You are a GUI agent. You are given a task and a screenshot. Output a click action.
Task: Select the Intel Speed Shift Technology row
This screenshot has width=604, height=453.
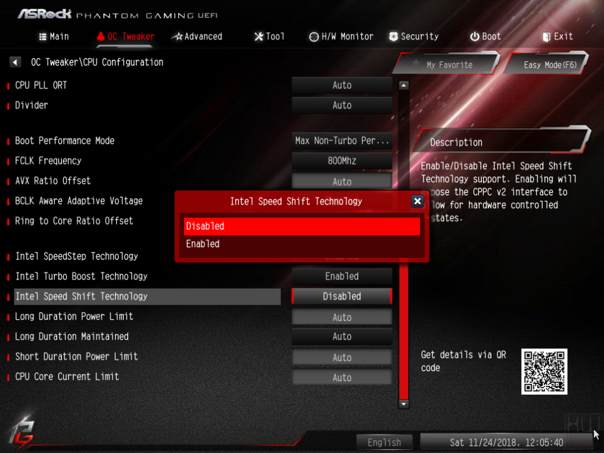coord(147,296)
